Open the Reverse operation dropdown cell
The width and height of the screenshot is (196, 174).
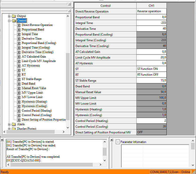pyautogui.click(x=151, y=11)
